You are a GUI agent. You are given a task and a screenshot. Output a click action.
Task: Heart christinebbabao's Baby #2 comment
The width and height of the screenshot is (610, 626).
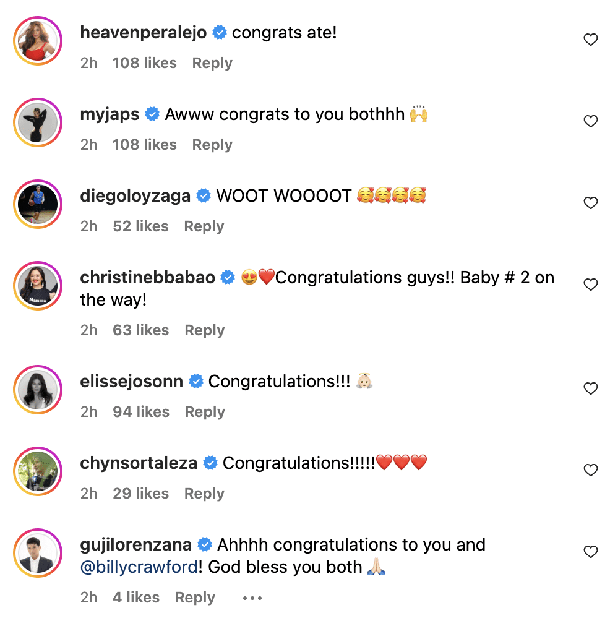[591, 285]
